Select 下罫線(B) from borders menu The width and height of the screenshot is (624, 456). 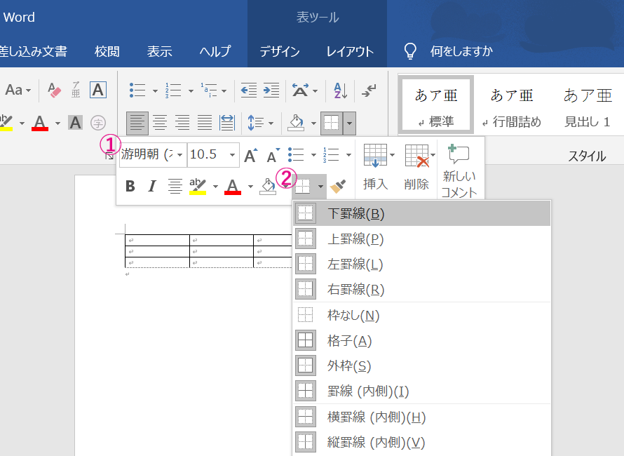coord(422,213)
